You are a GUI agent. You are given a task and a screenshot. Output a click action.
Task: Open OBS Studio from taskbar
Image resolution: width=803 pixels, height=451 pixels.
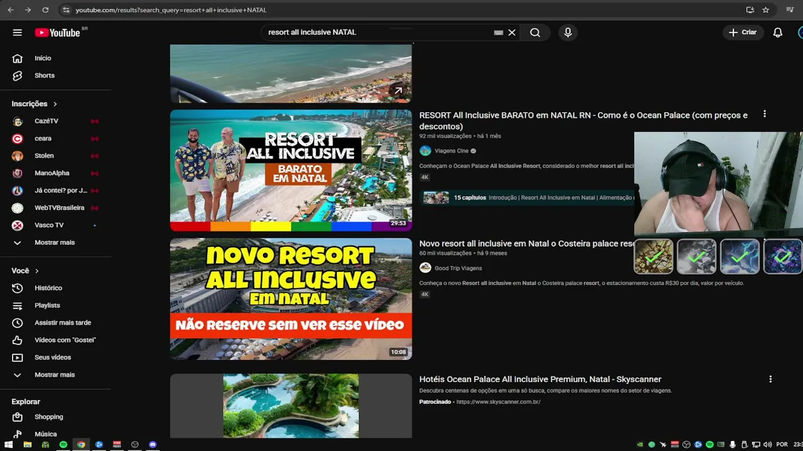tap(135, 445)
